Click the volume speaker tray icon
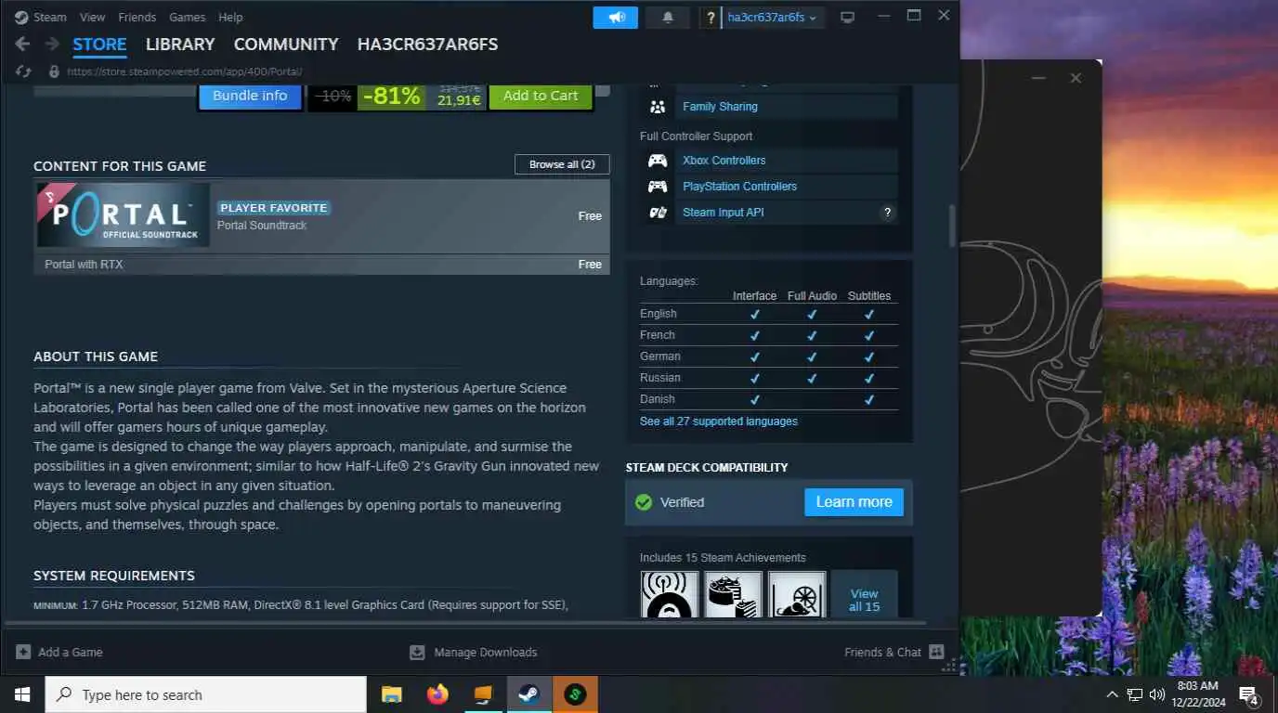Image resolution: width=1278 pixels, height=713 pixels. (x=1157, y=694)
